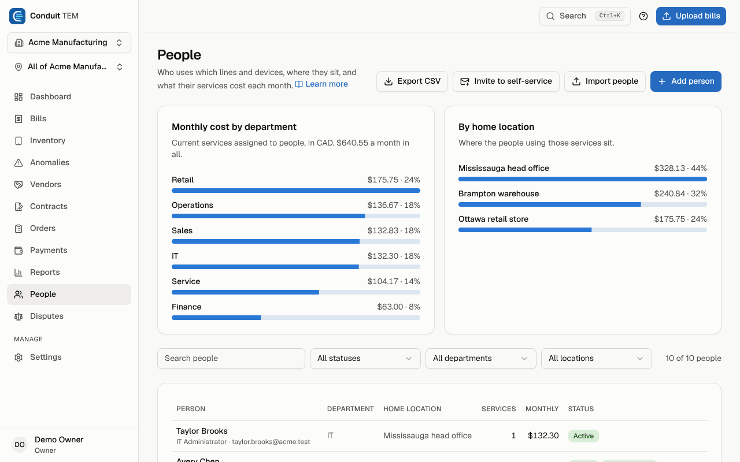
Task: Go to the People menu item
Action: pyautogui.click(x=69, y=295)
